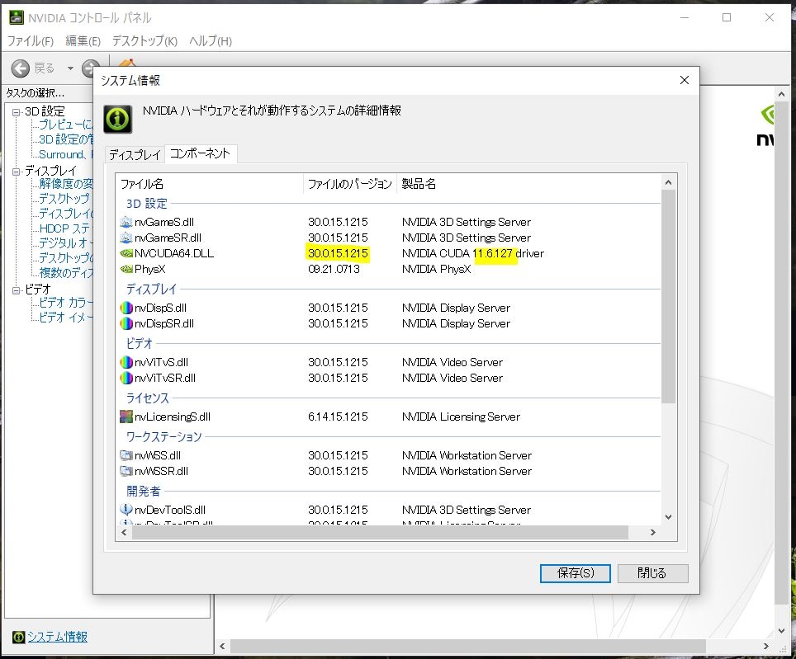796x659 pixels.
Task: Select the 複数のディスプレイ tree item
Action: (x=66, y=273)
